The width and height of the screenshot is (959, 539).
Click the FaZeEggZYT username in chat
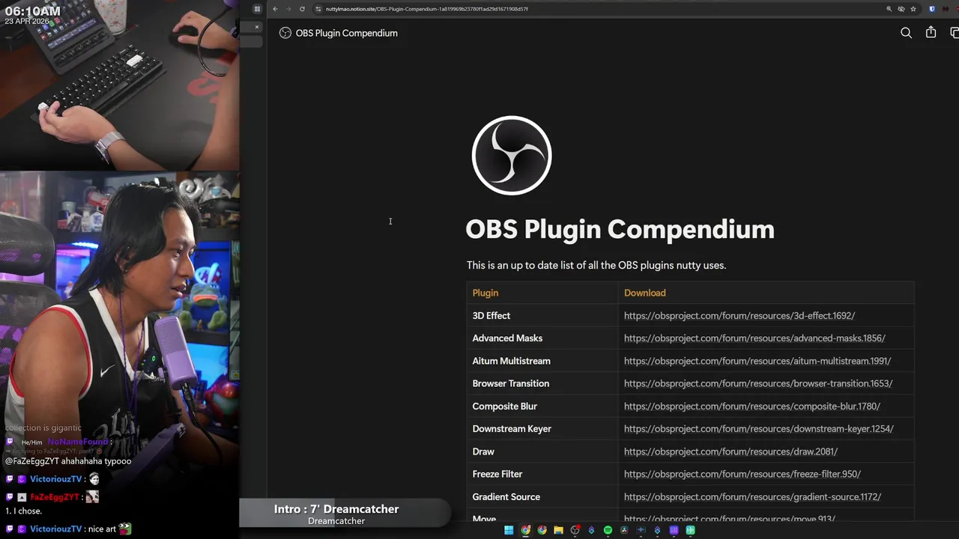click(x=55, y=497)
